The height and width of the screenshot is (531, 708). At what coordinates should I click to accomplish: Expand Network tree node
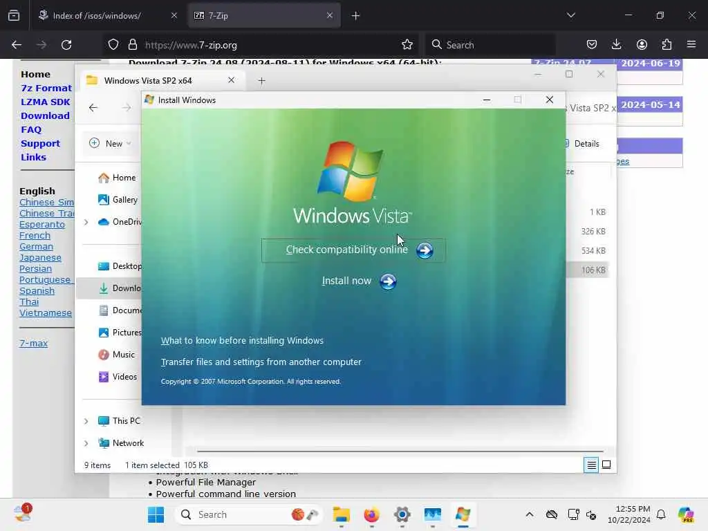[86, 443]
